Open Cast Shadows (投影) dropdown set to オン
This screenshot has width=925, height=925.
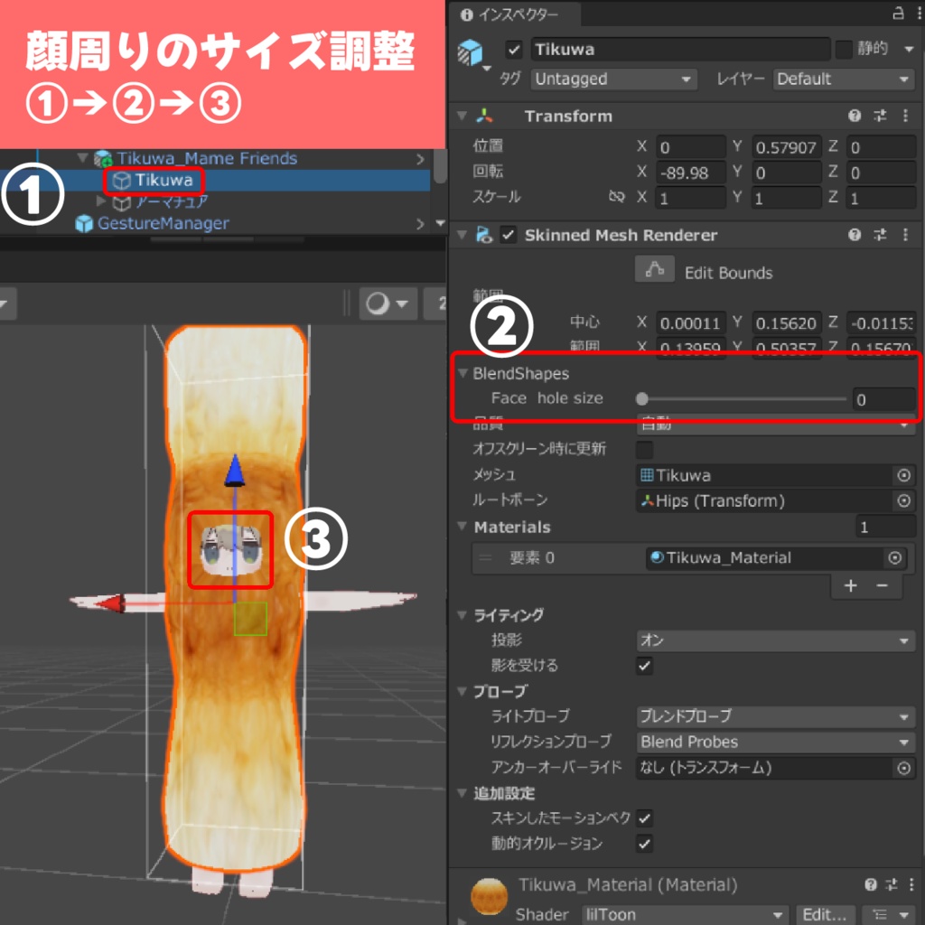(x=776, y=640)
